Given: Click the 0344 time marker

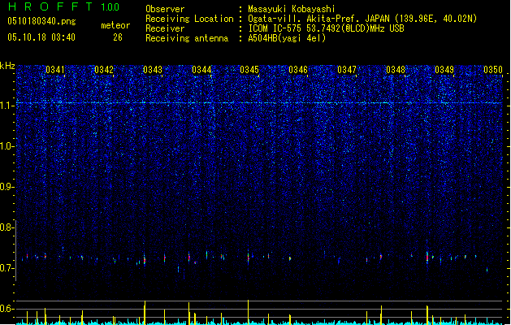Looking at the screenshot, I should pos(201,69).
